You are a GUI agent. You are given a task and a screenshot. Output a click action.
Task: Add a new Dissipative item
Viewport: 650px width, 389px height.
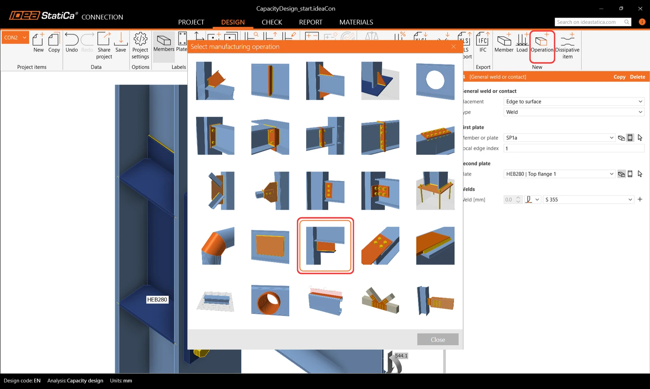568,45
